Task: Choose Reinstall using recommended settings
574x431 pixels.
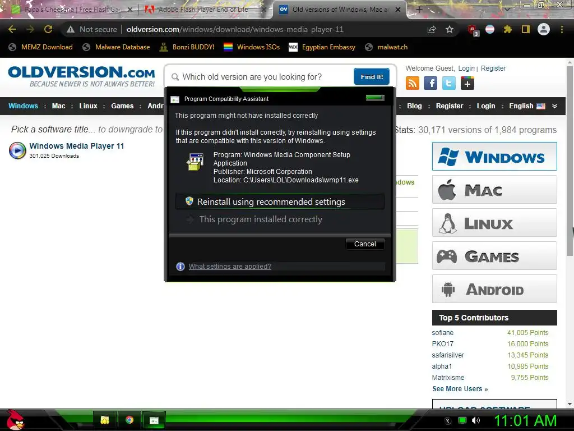Action: [x=280, y=201]
